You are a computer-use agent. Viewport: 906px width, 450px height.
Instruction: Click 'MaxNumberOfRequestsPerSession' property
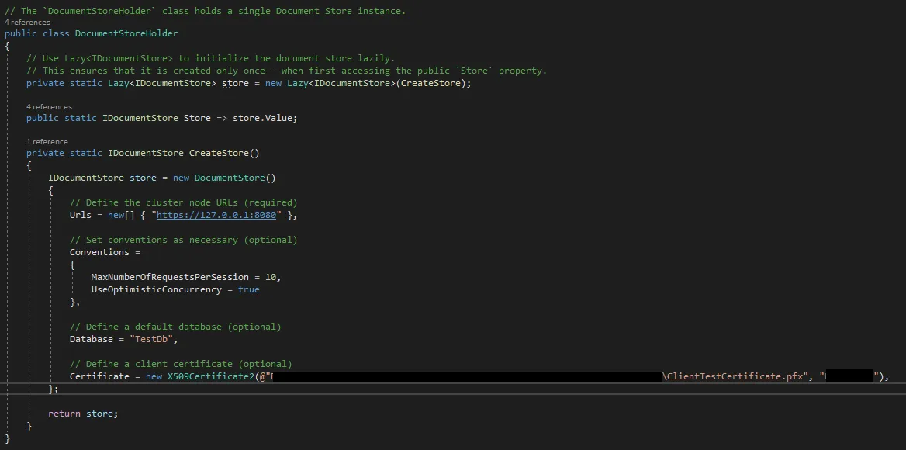[x=170, y=277]
